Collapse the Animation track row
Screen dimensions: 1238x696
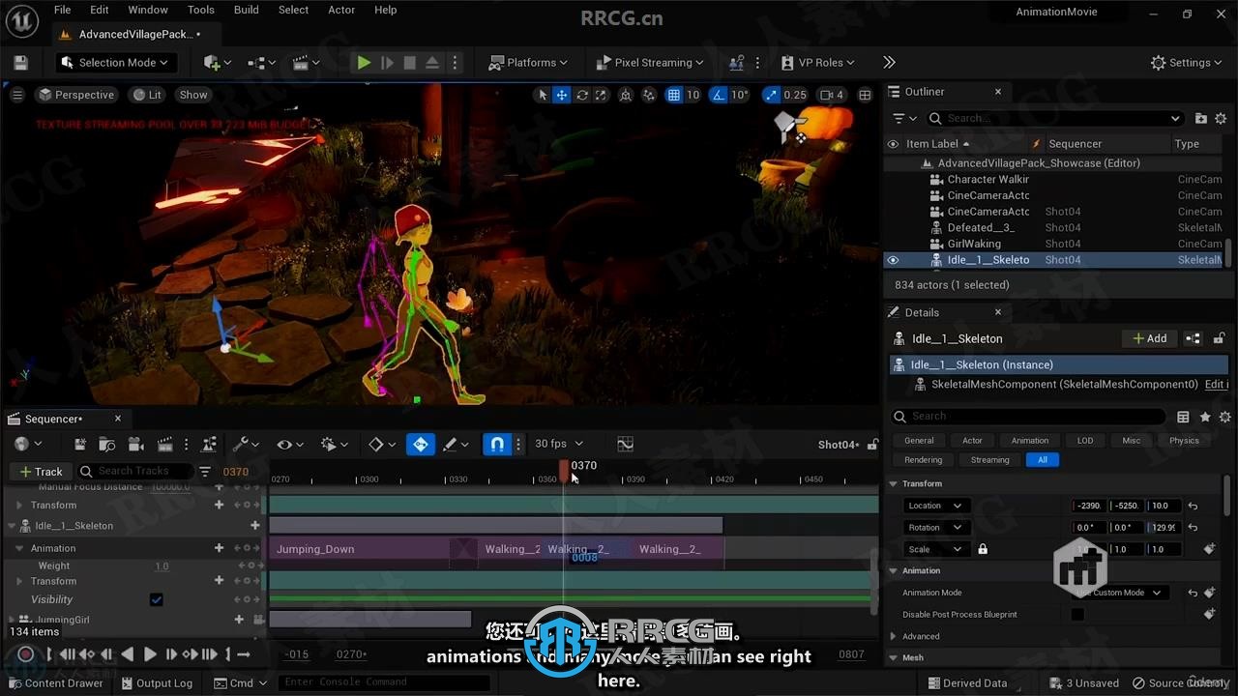19,549
